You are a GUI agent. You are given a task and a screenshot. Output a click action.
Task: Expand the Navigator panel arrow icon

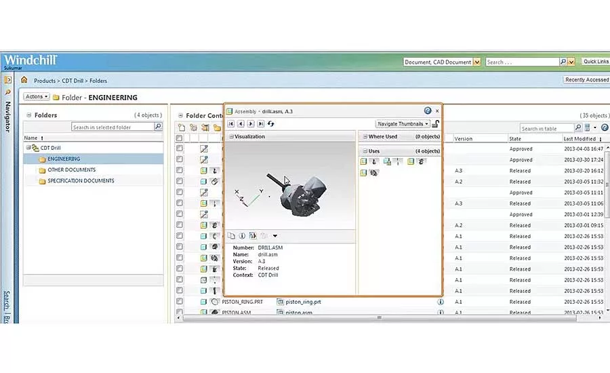[7, 80]
